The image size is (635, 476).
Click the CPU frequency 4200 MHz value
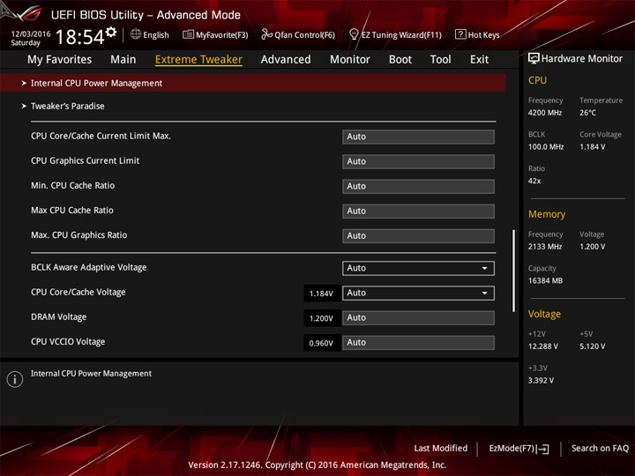545,113
